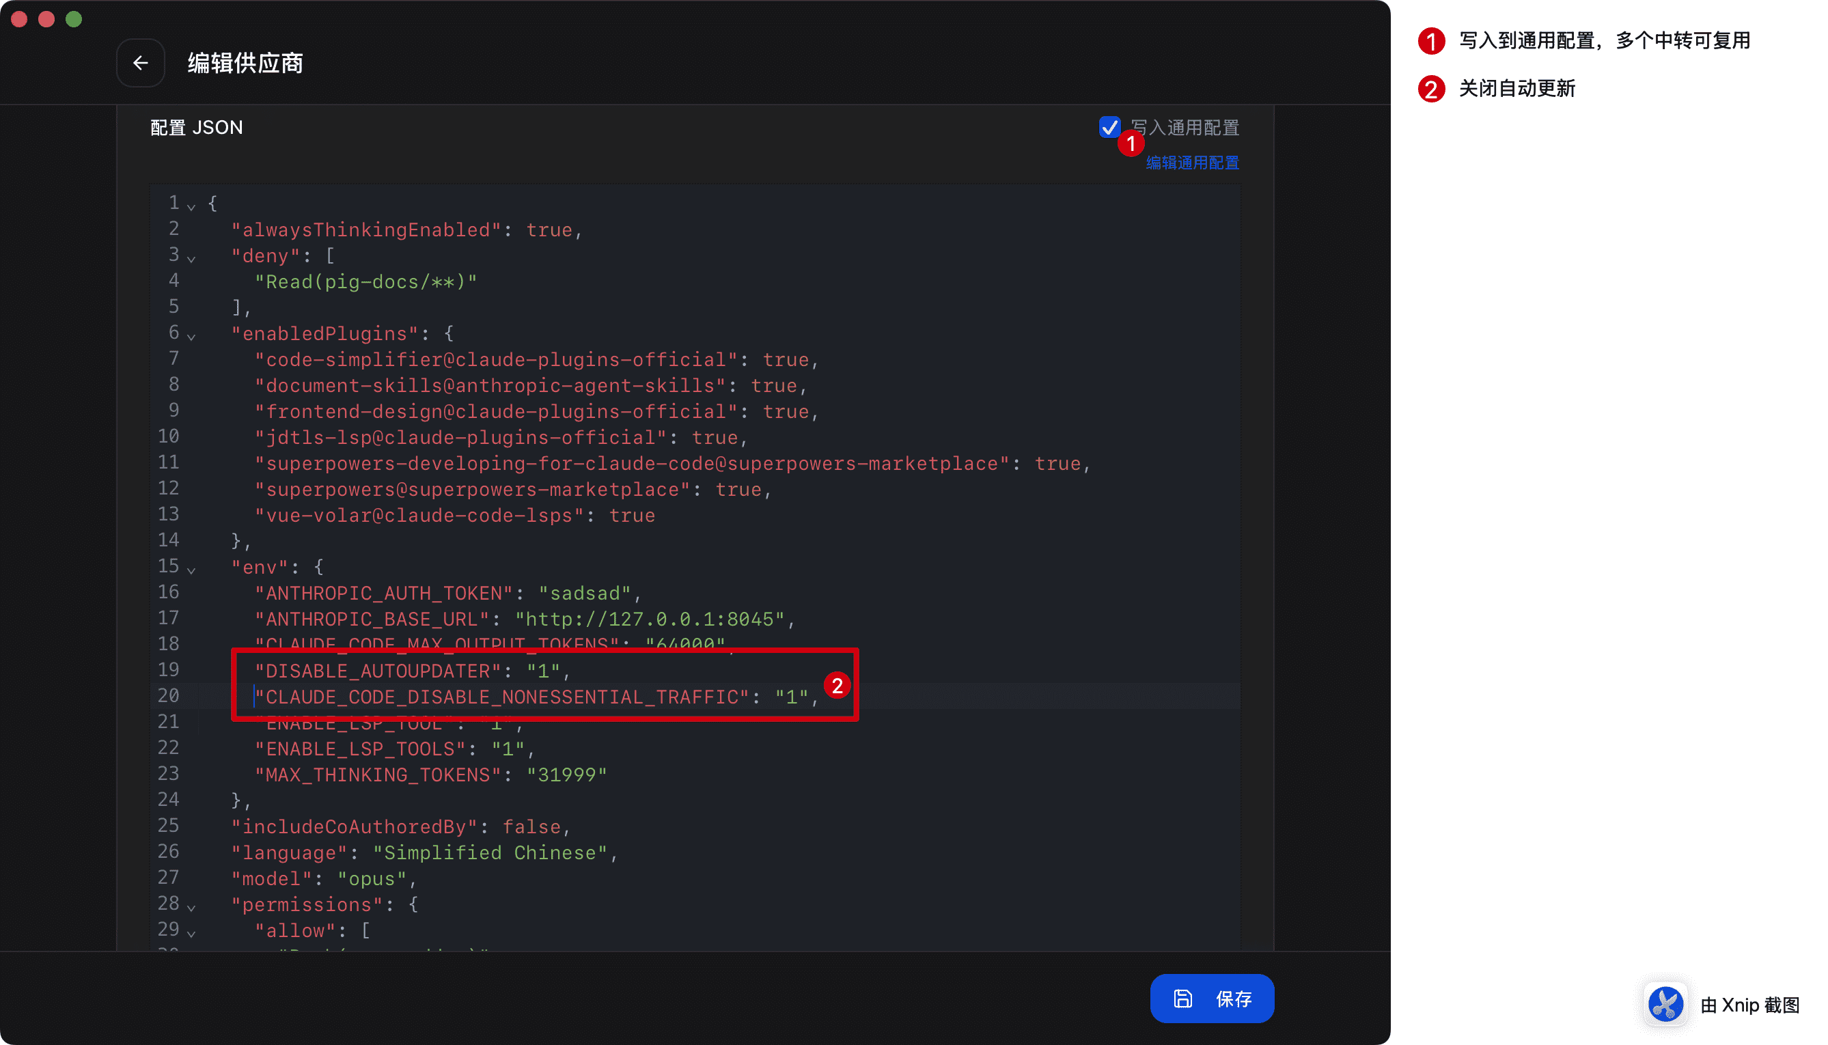Collapse the root object fold arrow on line 1
The height and width of the screenshot is (1045, 1828).
[x=191, y=207]
